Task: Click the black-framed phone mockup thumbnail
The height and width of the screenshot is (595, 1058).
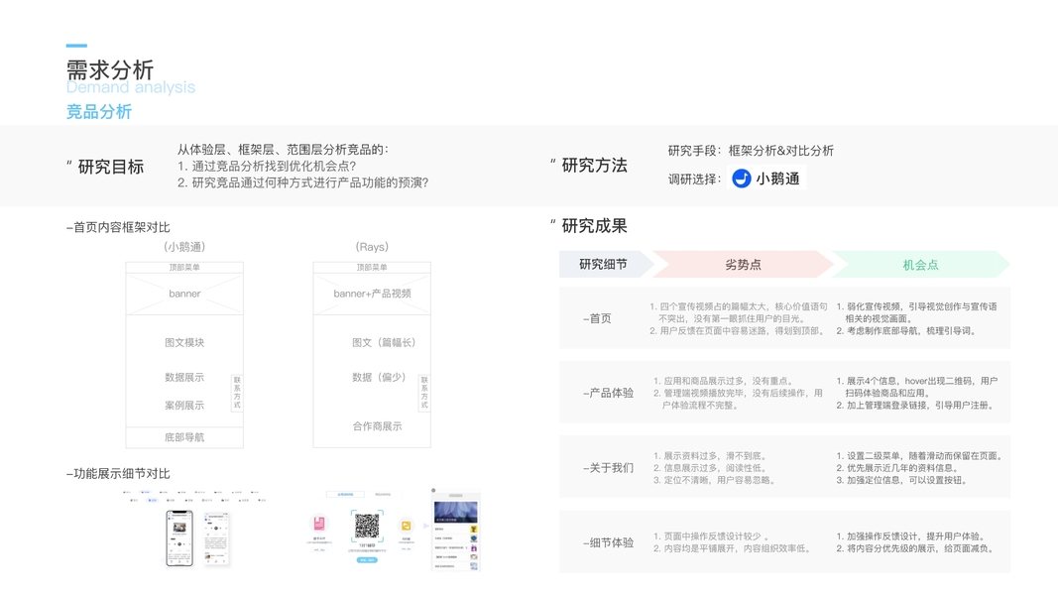Action: tap(179, 537)
